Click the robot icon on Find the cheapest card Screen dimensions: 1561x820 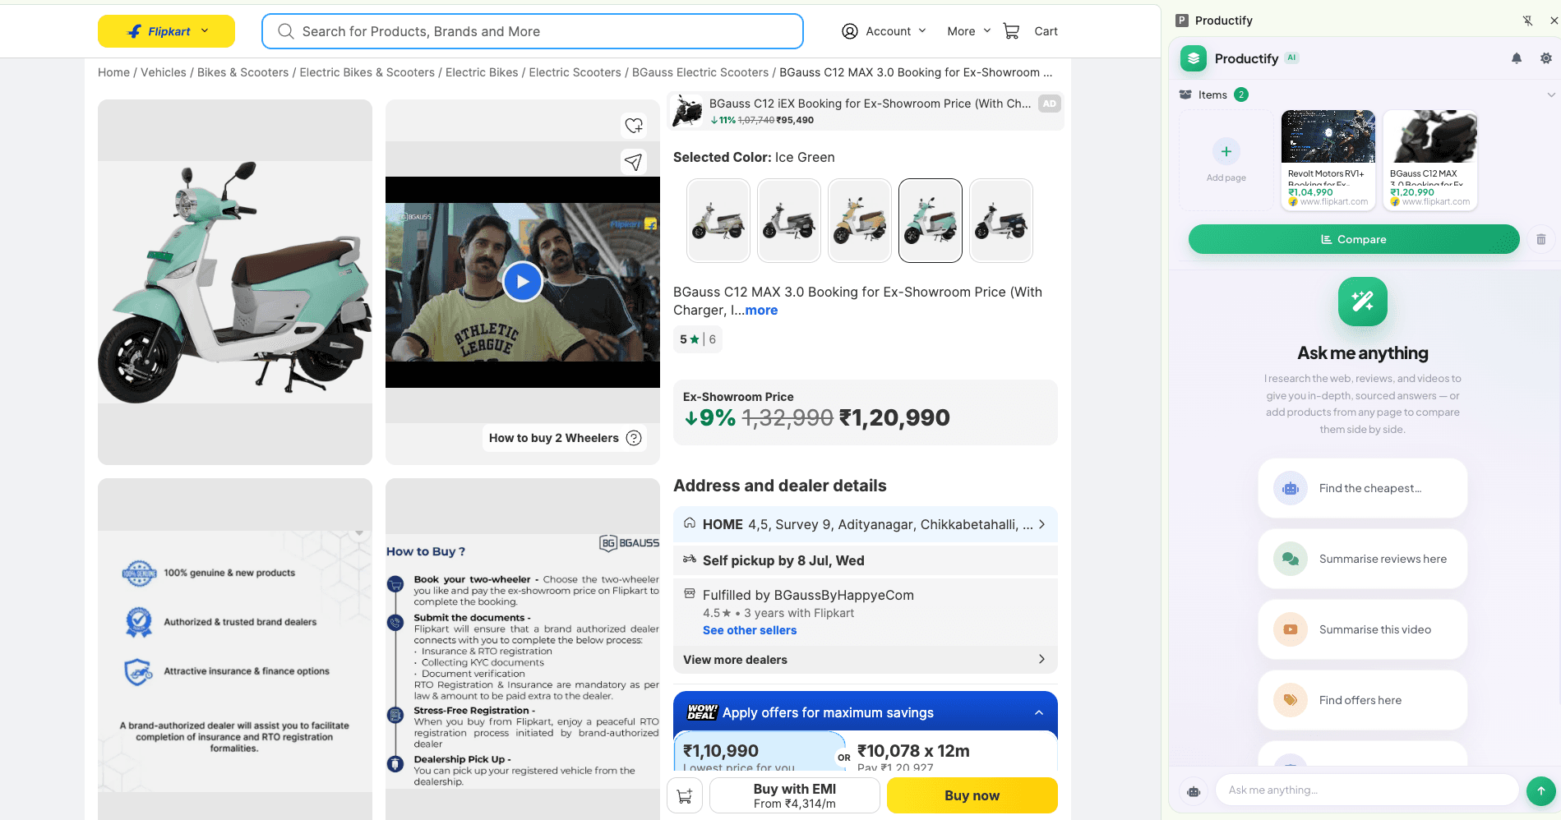point(1291,488)
